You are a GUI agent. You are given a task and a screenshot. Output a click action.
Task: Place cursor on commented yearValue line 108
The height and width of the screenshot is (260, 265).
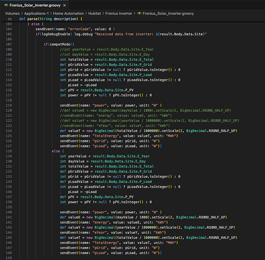coord(107,49)
